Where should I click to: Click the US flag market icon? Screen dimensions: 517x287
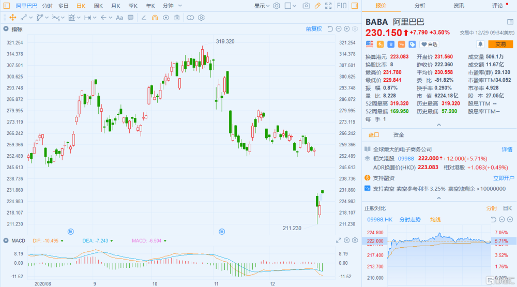370,44
